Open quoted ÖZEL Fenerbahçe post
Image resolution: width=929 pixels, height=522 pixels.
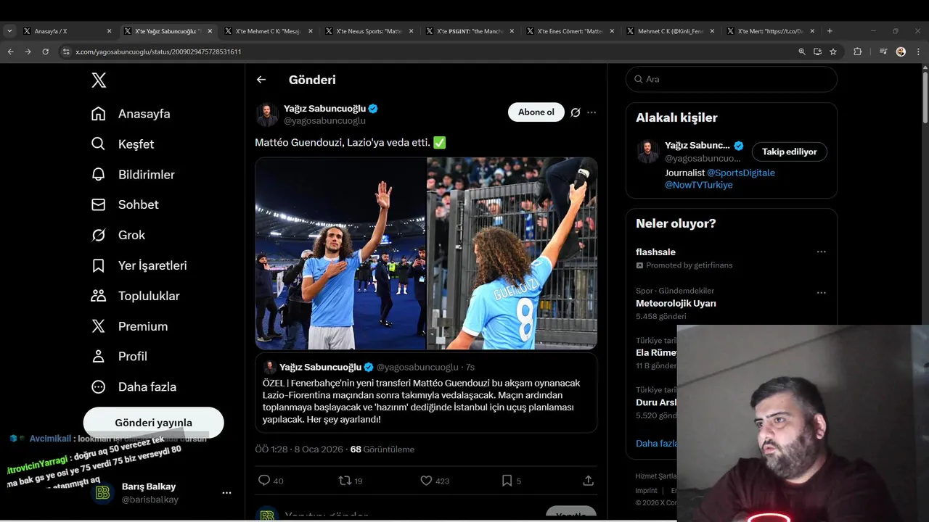tap(426, 393)
